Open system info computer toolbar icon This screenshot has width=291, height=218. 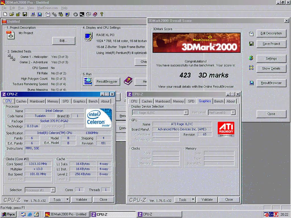click(x=33, y=14)
